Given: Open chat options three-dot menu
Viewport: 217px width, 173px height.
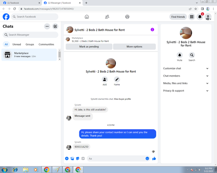Looking at the screenshot, I should click(47, 26).
